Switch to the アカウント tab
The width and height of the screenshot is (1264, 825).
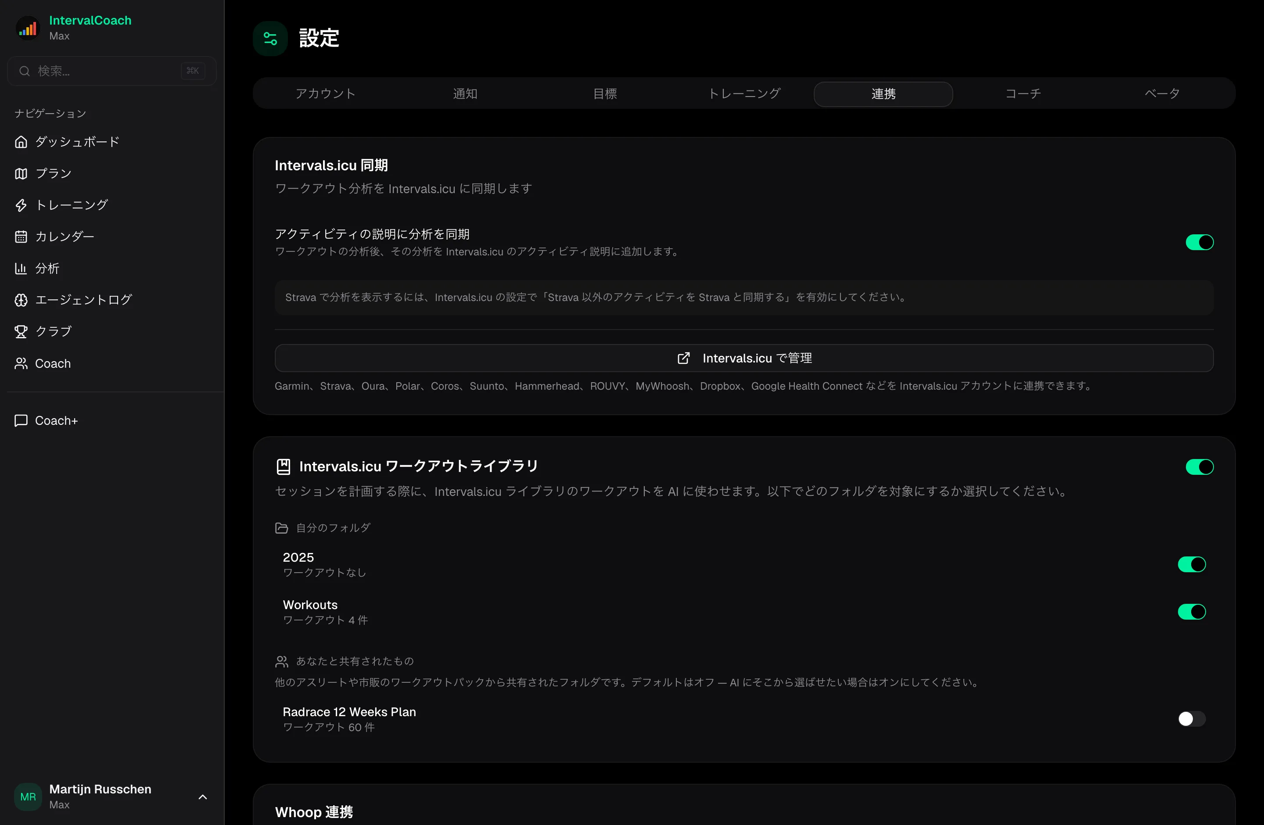coord(325,94)
